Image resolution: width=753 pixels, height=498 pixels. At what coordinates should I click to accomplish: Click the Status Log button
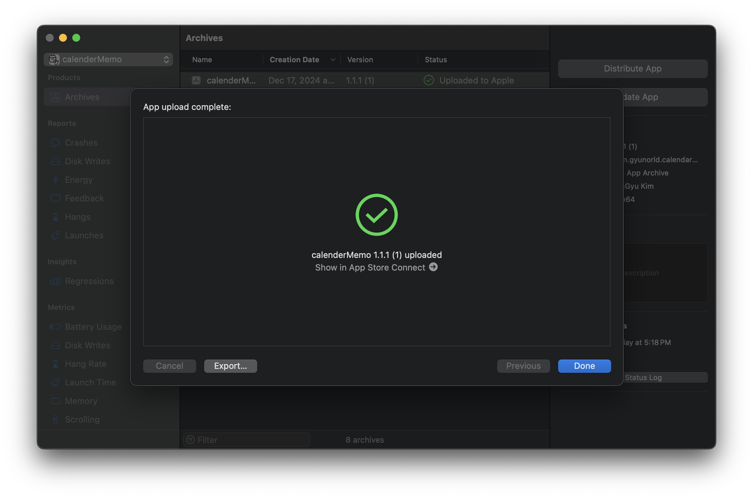click(x=666, y=377)
